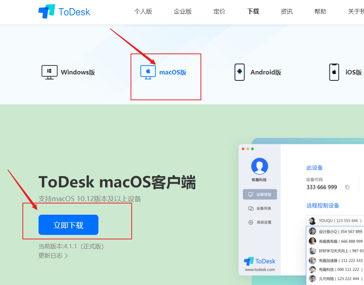This screenshot has height=285, width=364.
Task: Select the Windows版 tab label
Action: pyautogui.click(x=78, y=72)
